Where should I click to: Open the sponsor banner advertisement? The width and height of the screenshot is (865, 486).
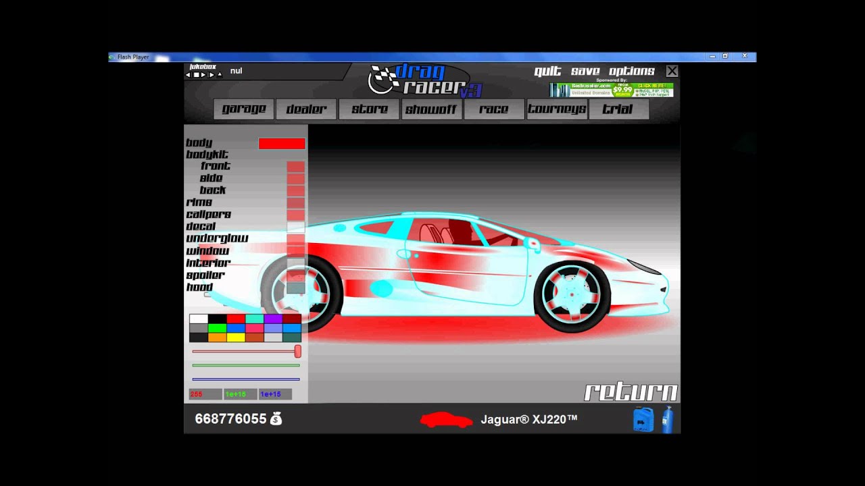(x=611, y=90)
